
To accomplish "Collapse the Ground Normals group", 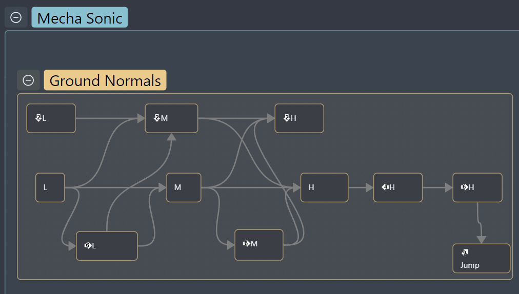I will [28, 80].
